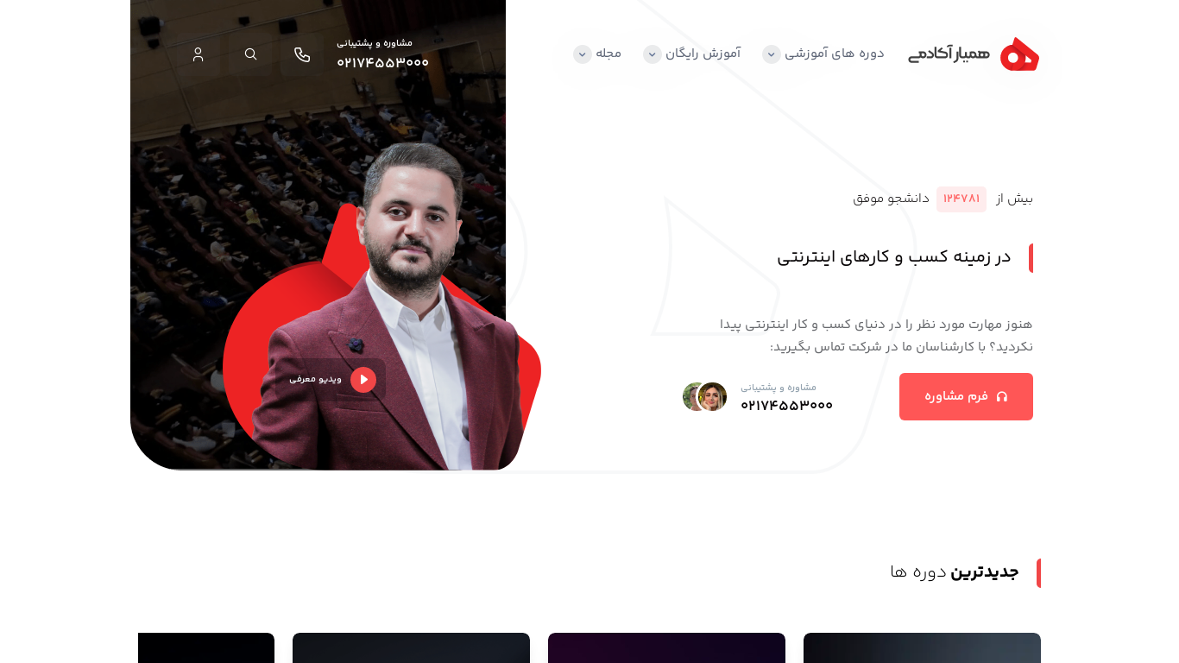The image size is (1179, 663).
Task: Open the user account icon
Action: click(x=198, y=54)
